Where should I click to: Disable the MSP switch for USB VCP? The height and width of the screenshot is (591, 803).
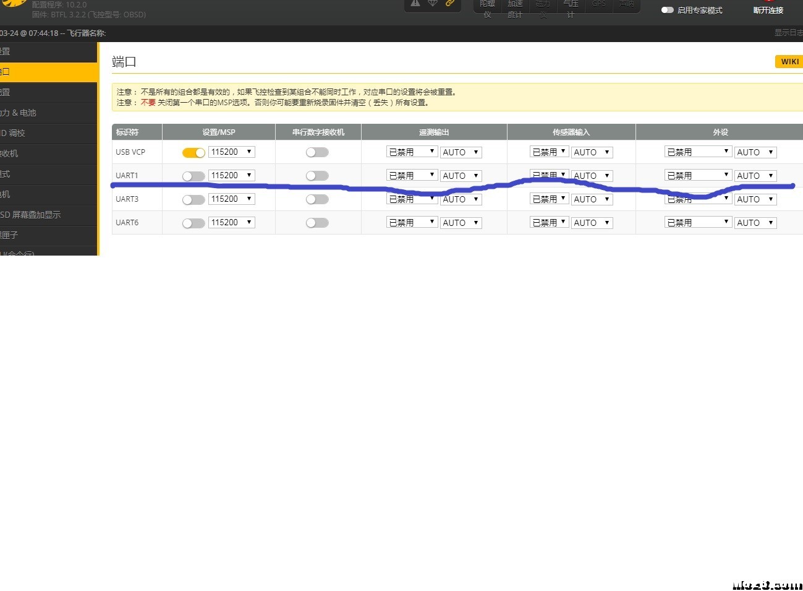pos(193,152)
